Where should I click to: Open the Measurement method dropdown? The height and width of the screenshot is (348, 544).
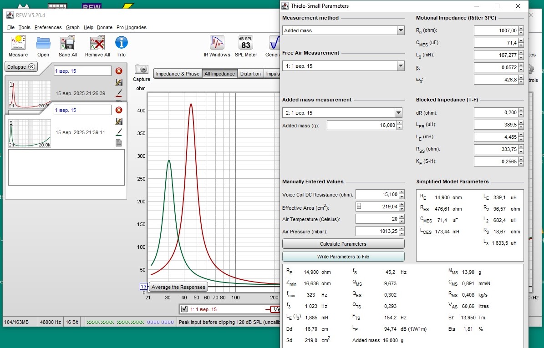point(400,30)
